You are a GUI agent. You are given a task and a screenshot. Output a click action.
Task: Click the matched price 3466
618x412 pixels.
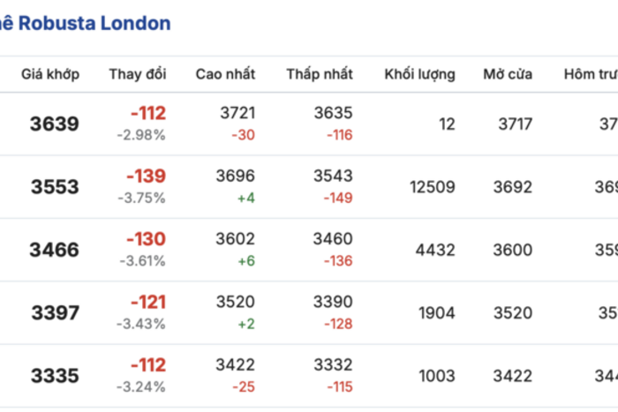(55, 250)
